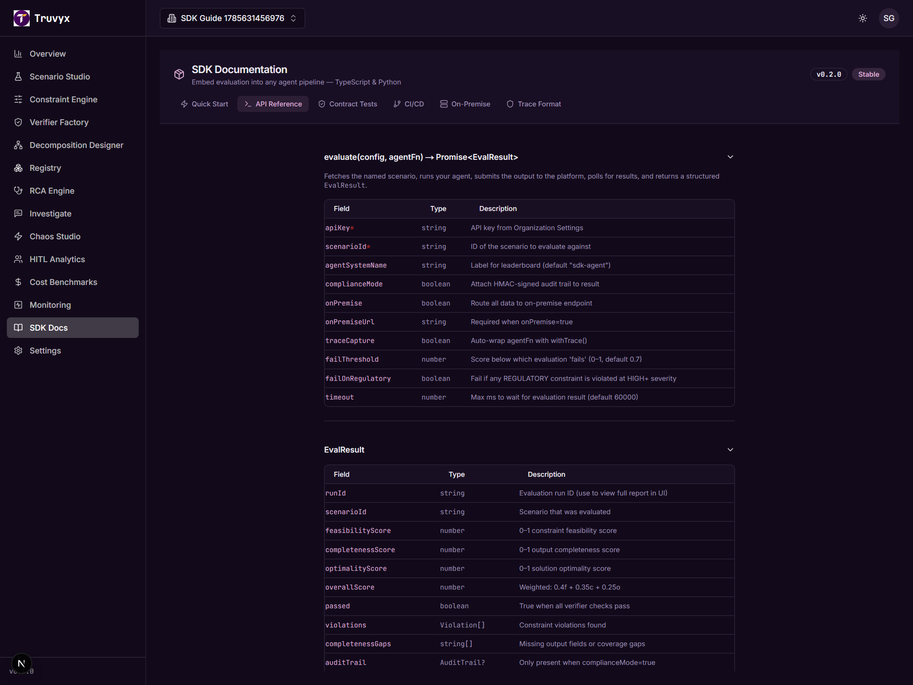Screen dimensions: 913x685
Task: Click the feasibilityScore field cell
Action: (358, 531)
